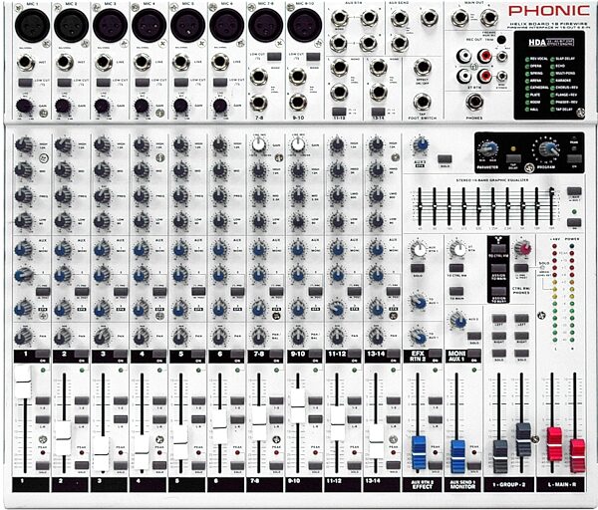
Task: Toggle FireWire TO CTRL RM button
Action: click(498, 248)
